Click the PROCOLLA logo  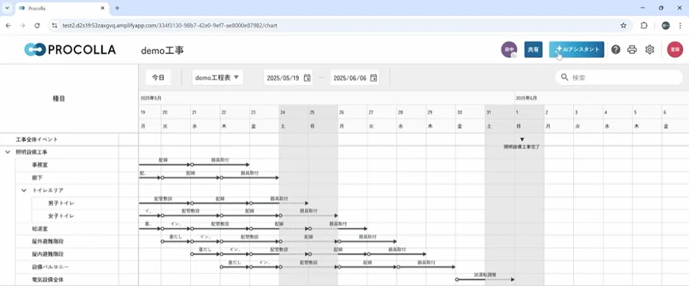(70, 50)
